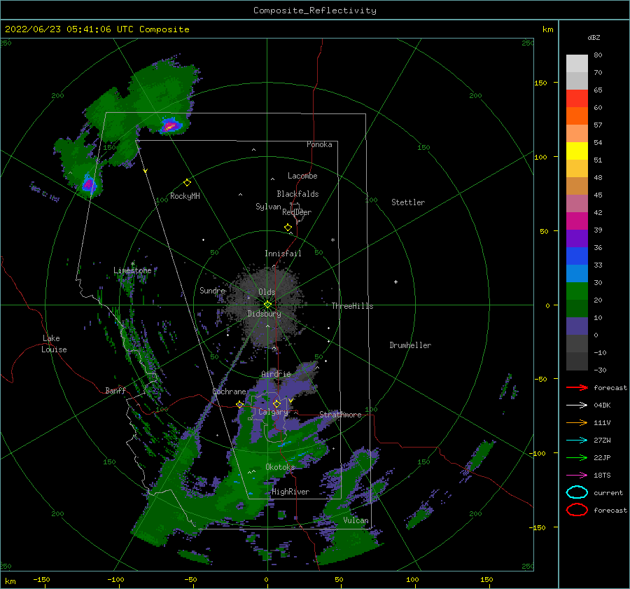Click the red forecast ellipse icon
630x589 pixels.
pyautogui.click(x=577, y=510)
